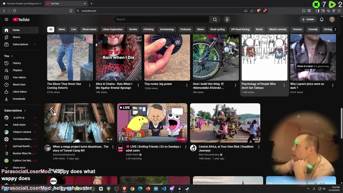Open Microsoft Edge from the taskbar
Image resolution: width=343 pixels, height=193 pixels.
point(140,189)
